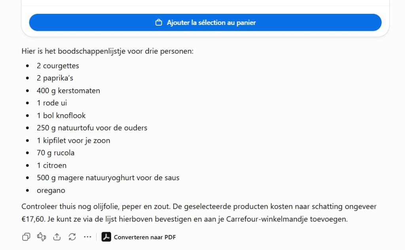
Task: Click the '1 bol knoflook' list entry
Action: 61,116
